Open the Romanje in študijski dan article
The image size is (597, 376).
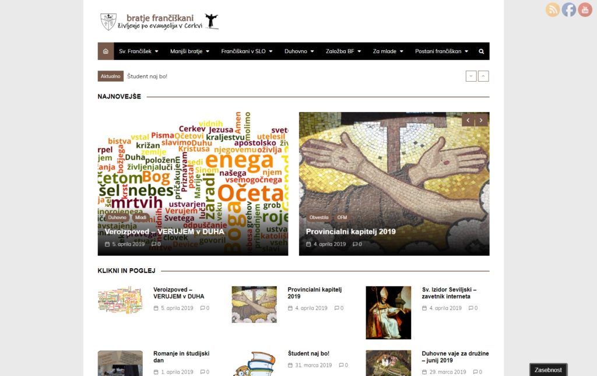[x=181, y=357]
